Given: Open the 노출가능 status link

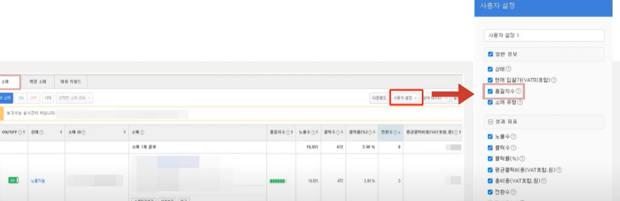Looking at the screenshot, I should click(x=38, y=181).
